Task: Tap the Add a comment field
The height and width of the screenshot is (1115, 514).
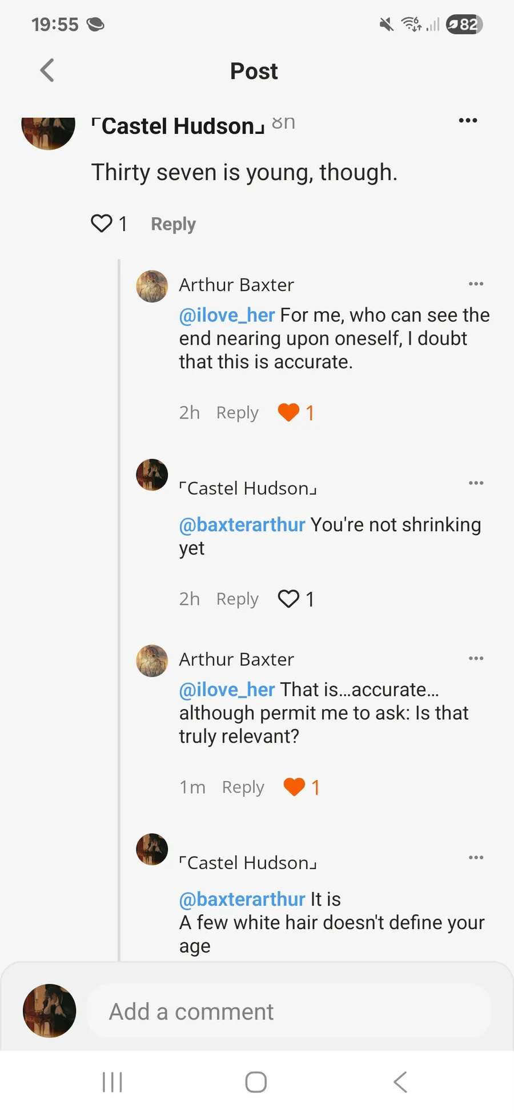Action: tap(288, 1012)
